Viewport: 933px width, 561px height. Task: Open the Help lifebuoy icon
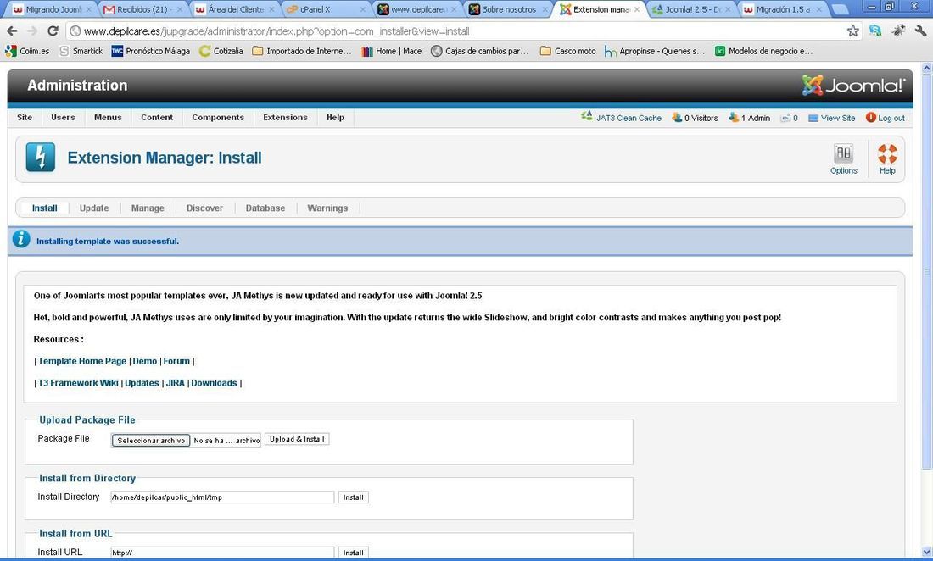887,159
